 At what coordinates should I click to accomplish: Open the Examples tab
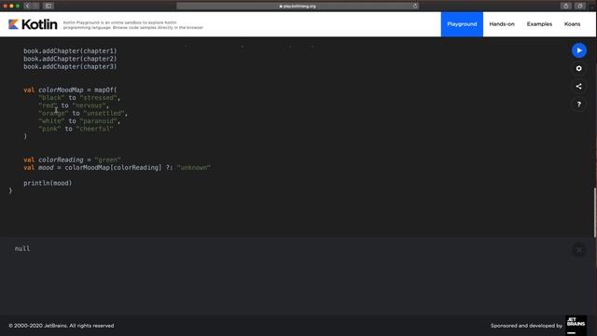pyautogui.click(x=539, y=24)
